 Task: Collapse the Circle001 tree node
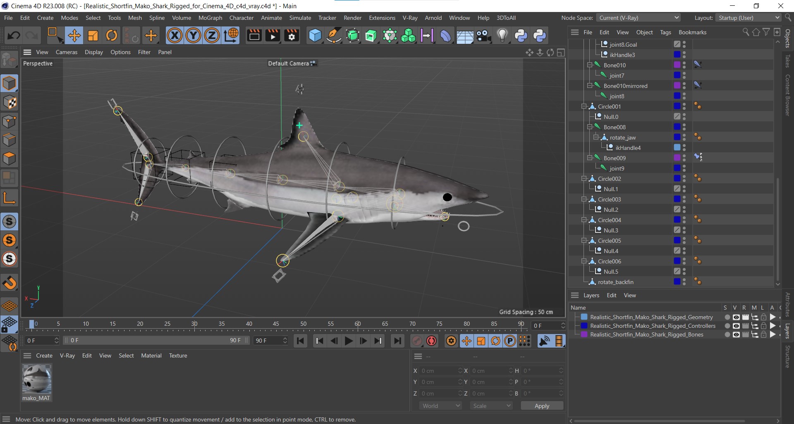[x=584, y=107]
